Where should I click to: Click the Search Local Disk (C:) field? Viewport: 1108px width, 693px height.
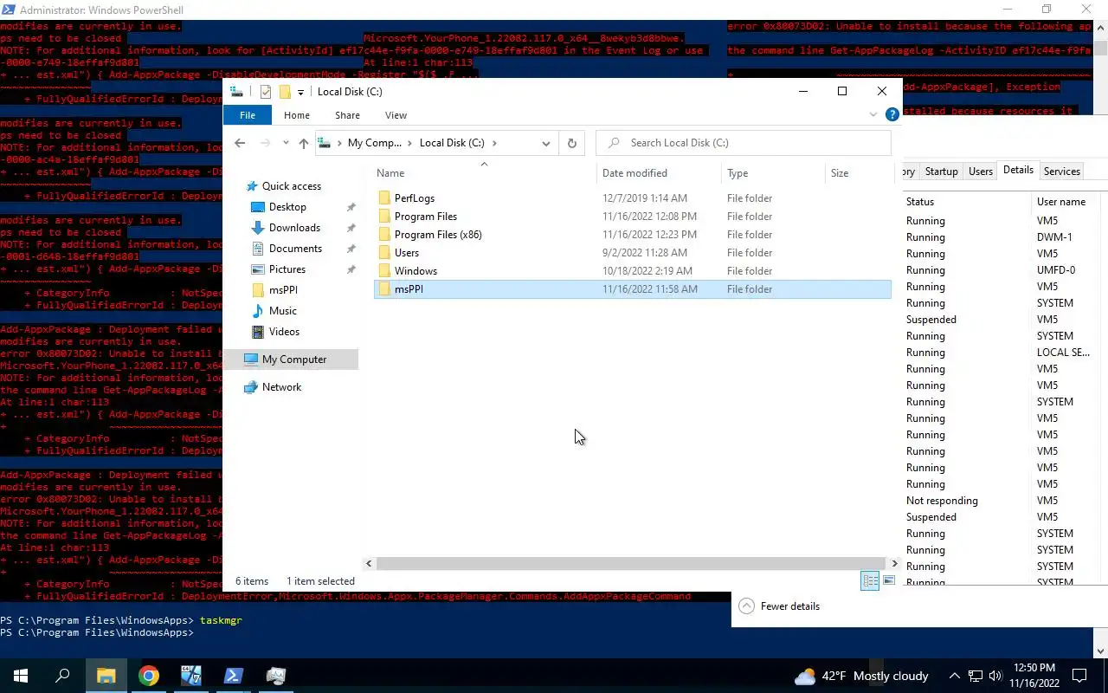(744, 143)
